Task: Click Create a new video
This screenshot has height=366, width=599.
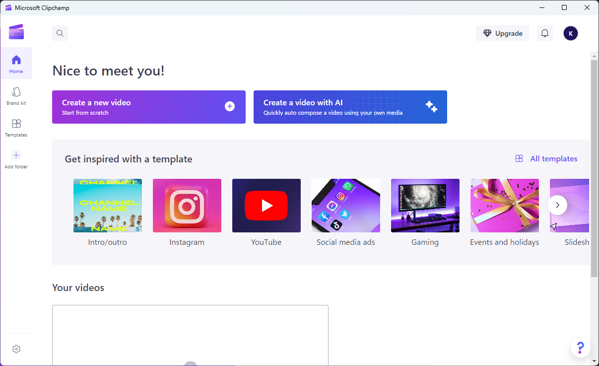Action: 149,107
